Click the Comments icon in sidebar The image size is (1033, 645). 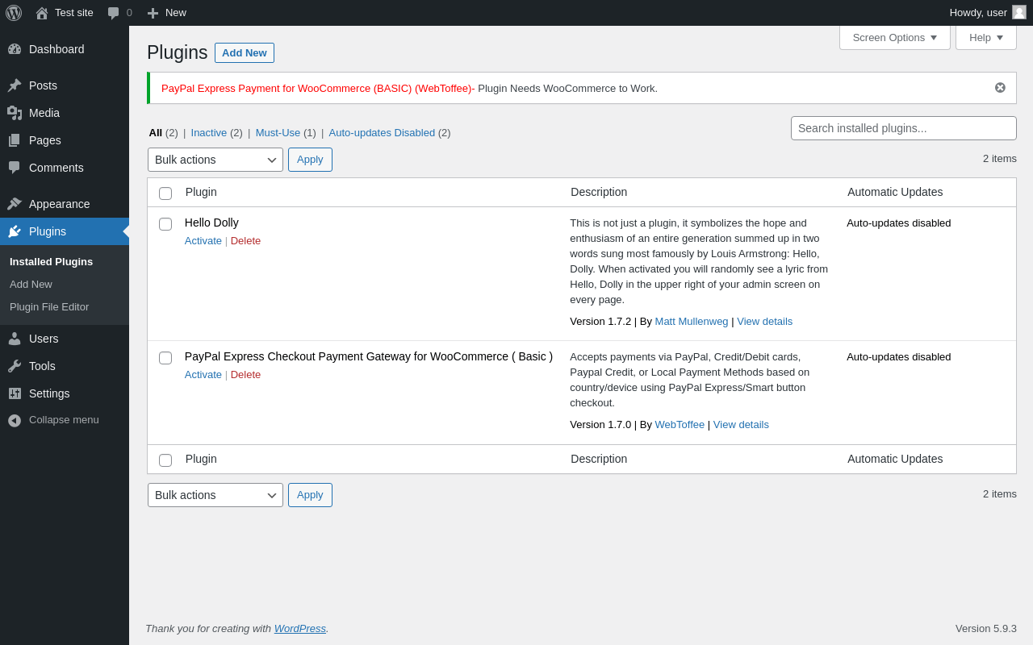coord(15,168)
